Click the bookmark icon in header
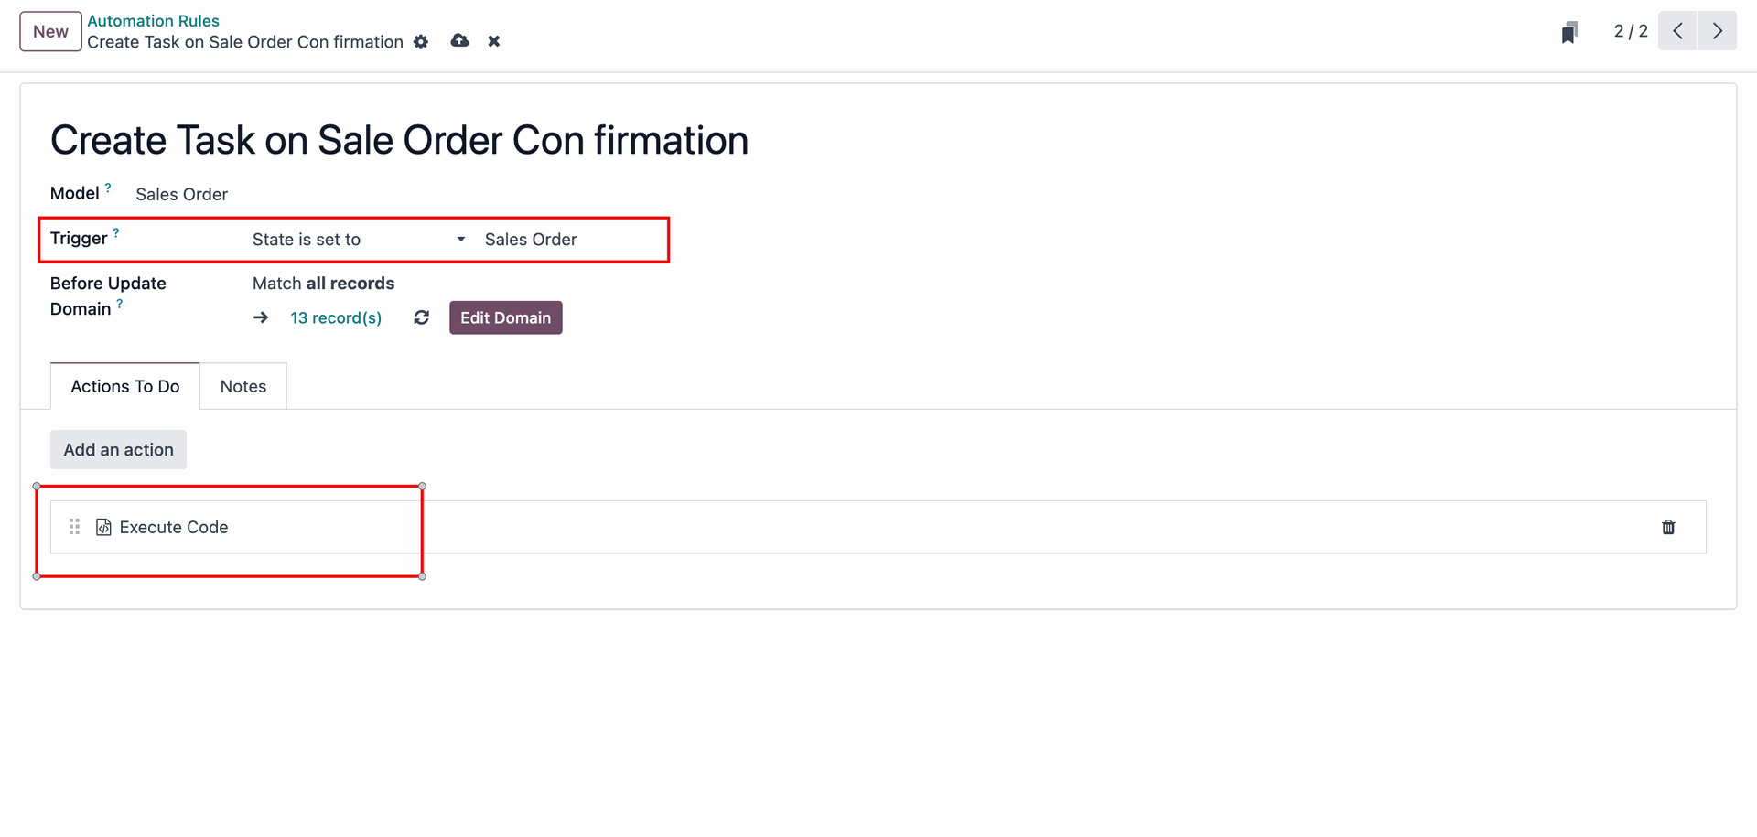This screenshot has width=1757, height=837. (x=1569, y=33)
